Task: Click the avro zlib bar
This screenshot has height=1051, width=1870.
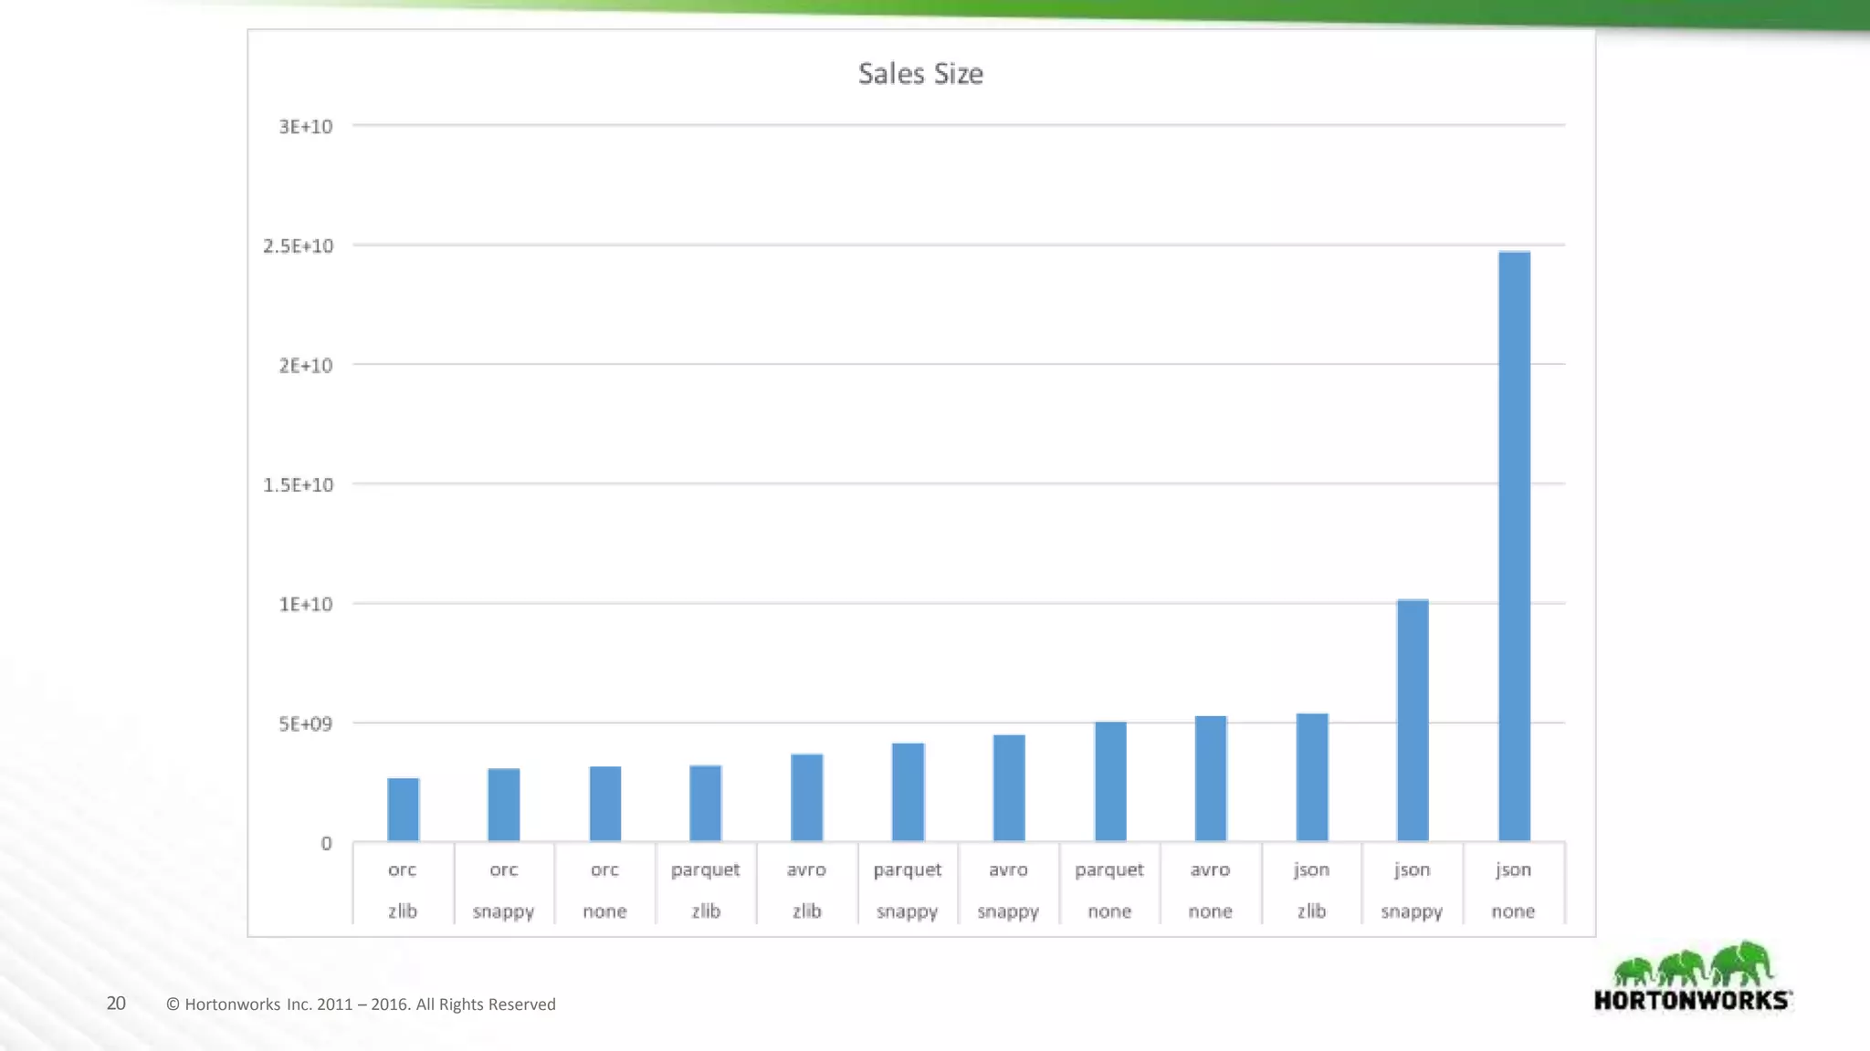Action: [x=807, y=797]
